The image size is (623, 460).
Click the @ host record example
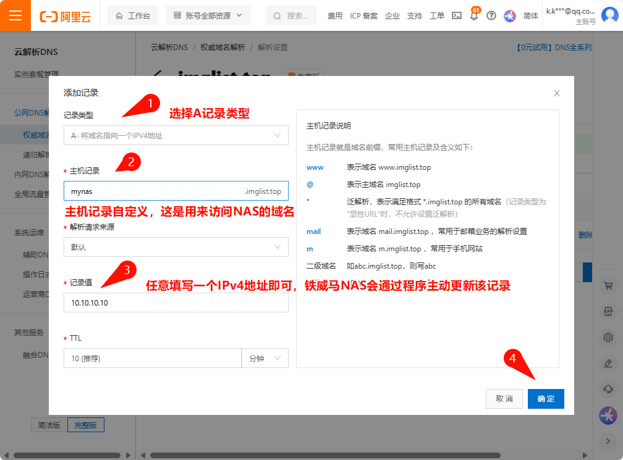(x=310, y=185)
